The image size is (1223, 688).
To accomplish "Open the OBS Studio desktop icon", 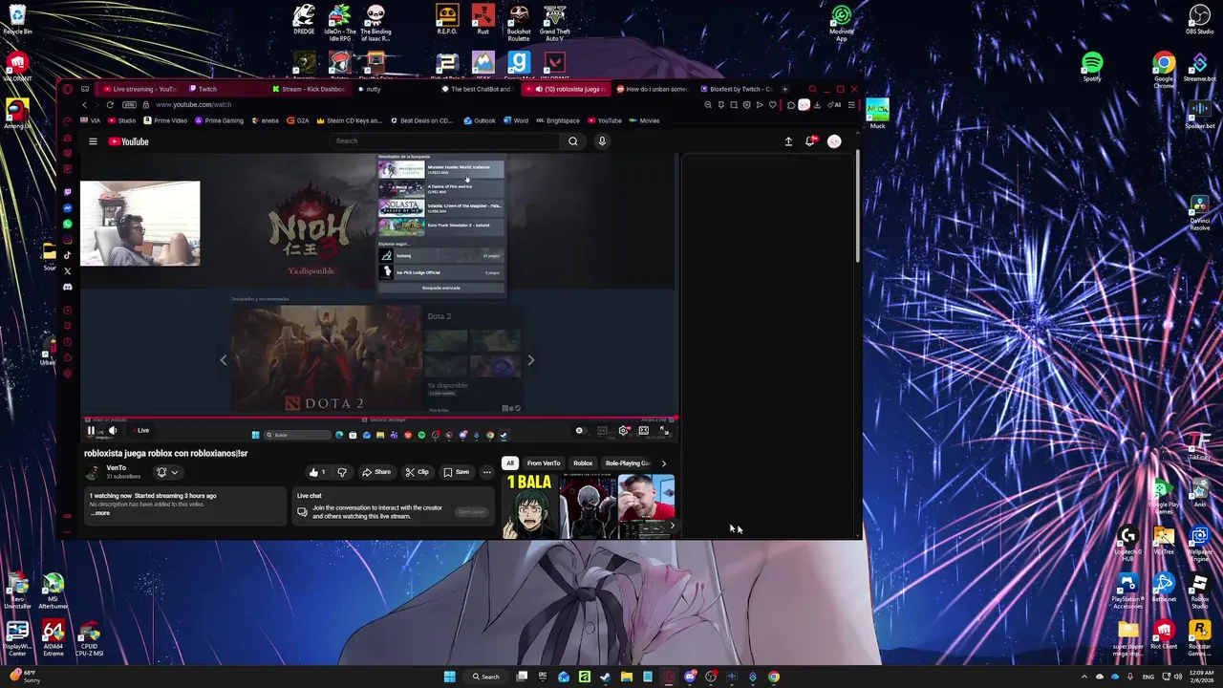I will coord(1199,19).
